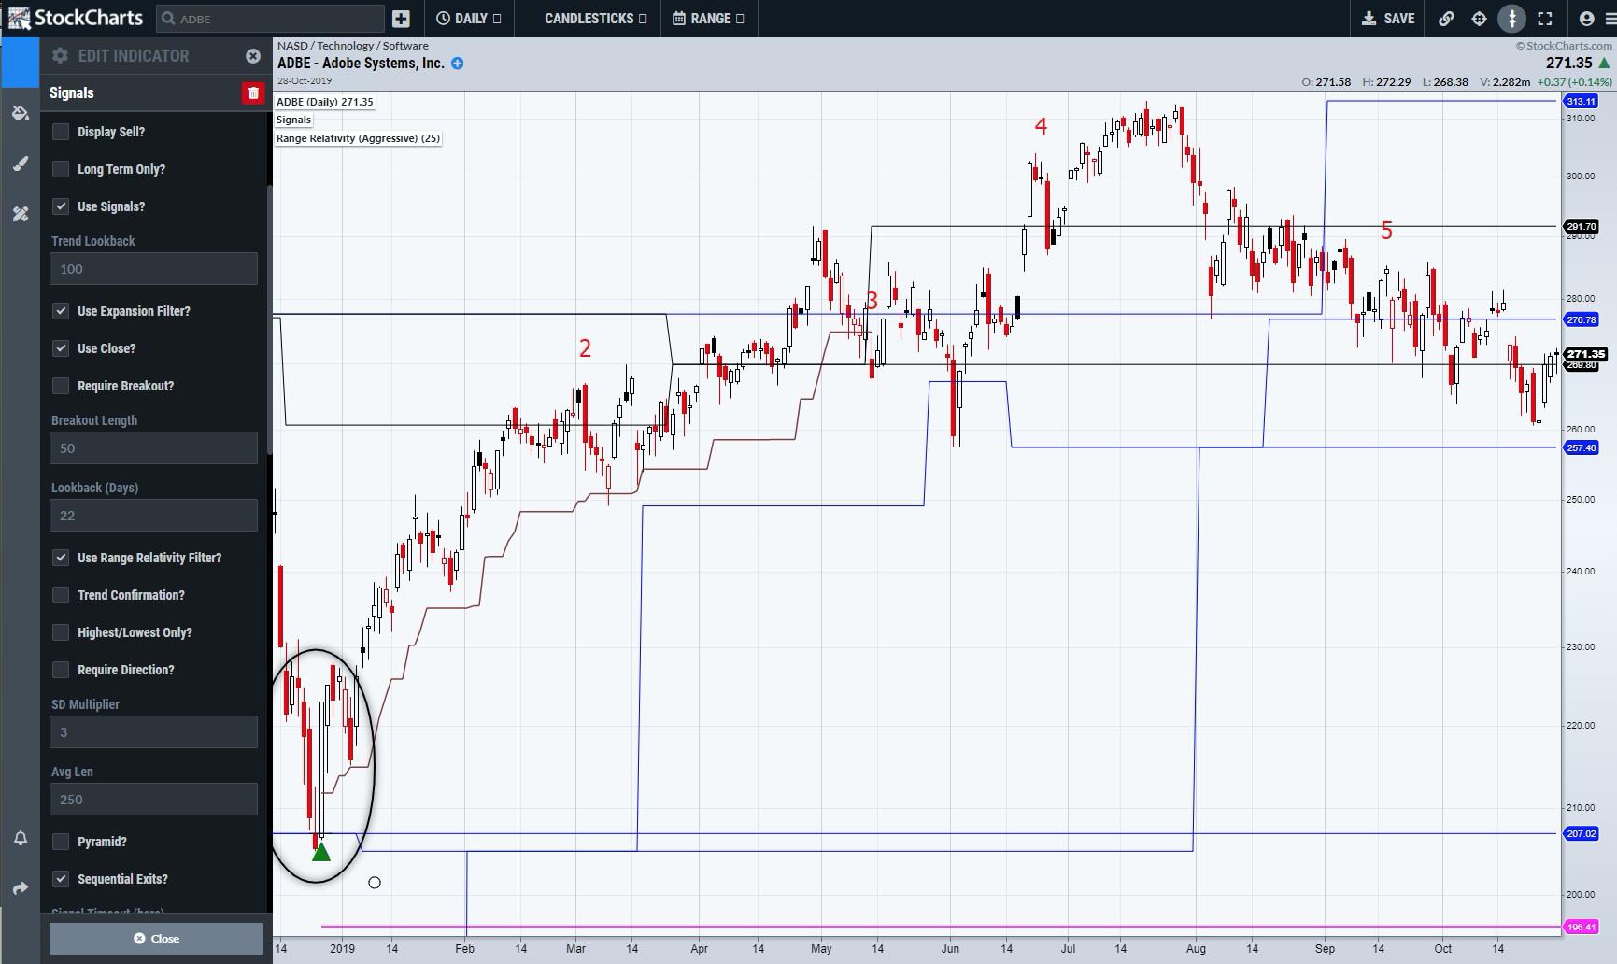Open the StockCharts logo home link
Screen dimensions: 1617x964
(75, 18)
